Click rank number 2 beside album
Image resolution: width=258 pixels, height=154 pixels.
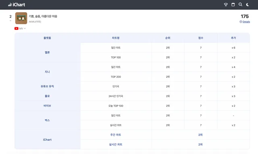click(10, 17)
